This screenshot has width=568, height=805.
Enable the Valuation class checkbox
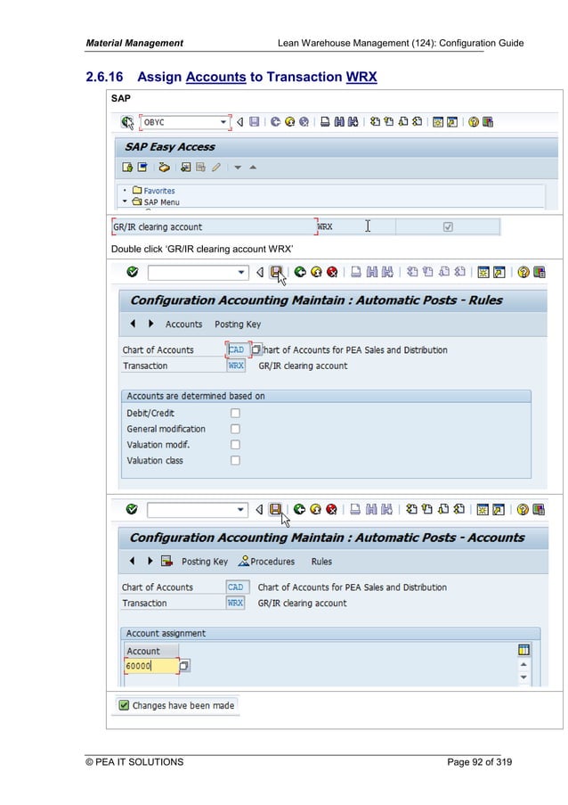pyautogui.click(x=235, y=461)
